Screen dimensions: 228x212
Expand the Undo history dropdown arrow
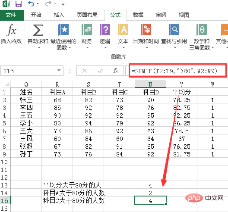38,3
